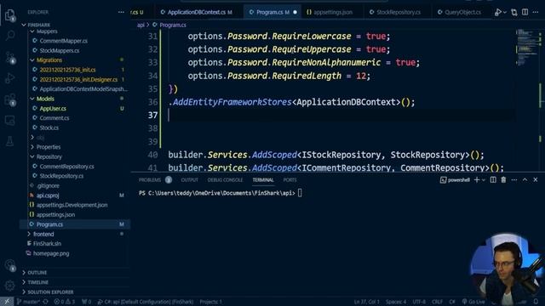Screen dimensions: 545x306
Task: Open notifications bell in status bar
Action: click(x=536, y=302)
